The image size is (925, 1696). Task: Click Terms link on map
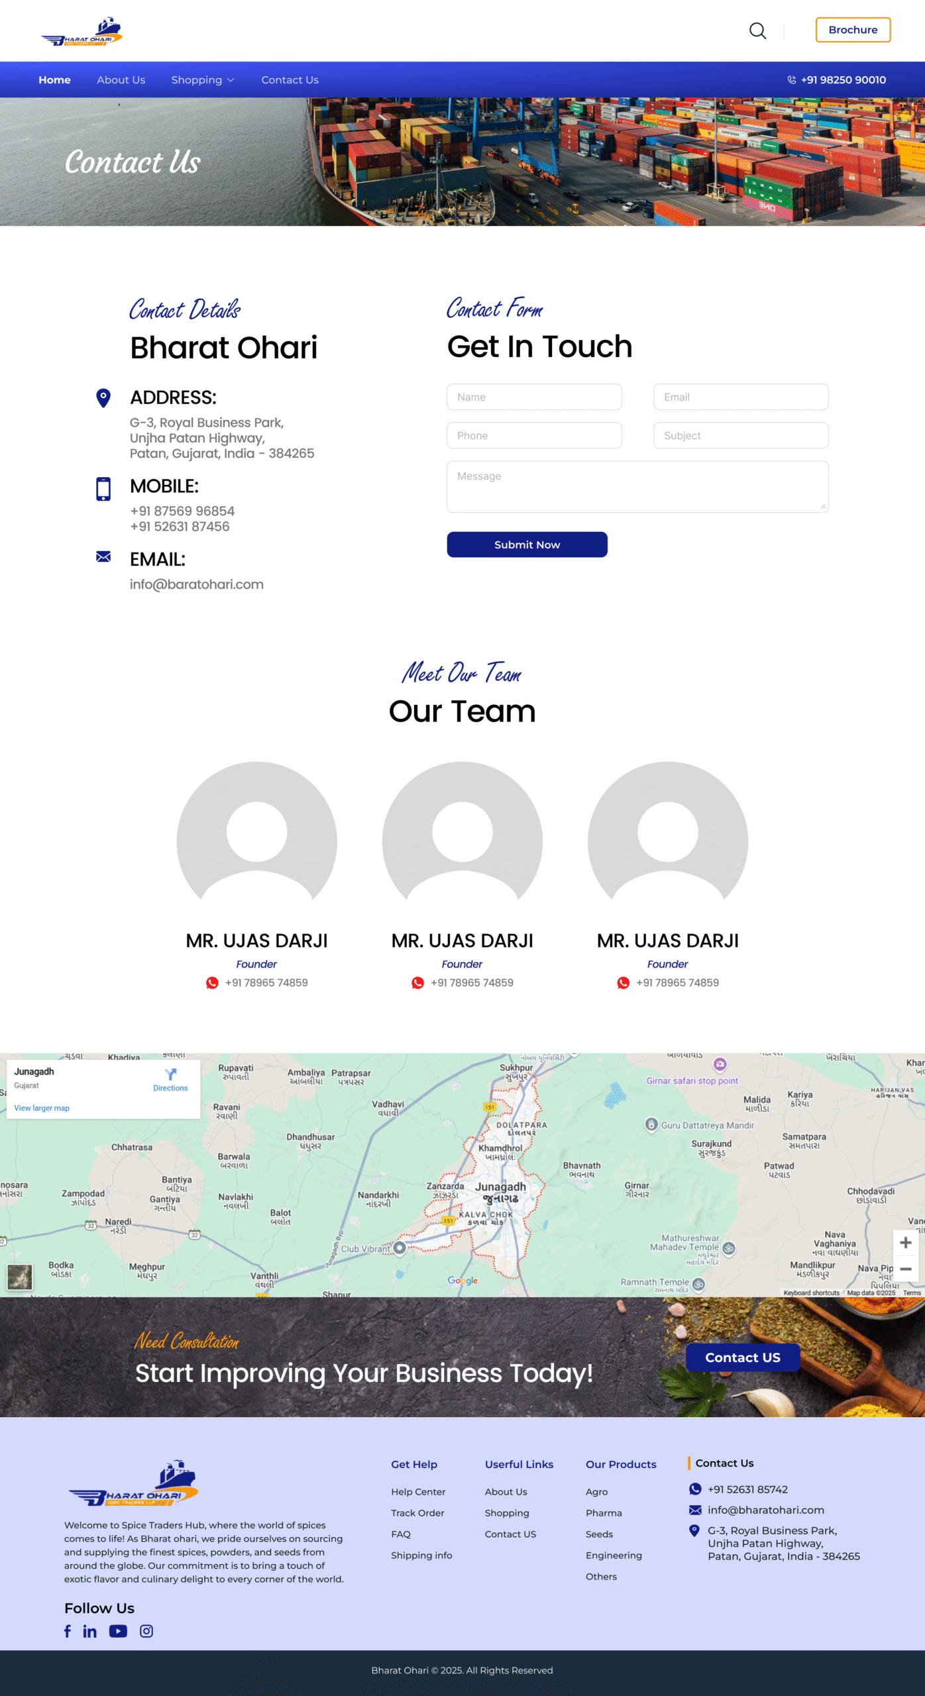coord(912,1293)
